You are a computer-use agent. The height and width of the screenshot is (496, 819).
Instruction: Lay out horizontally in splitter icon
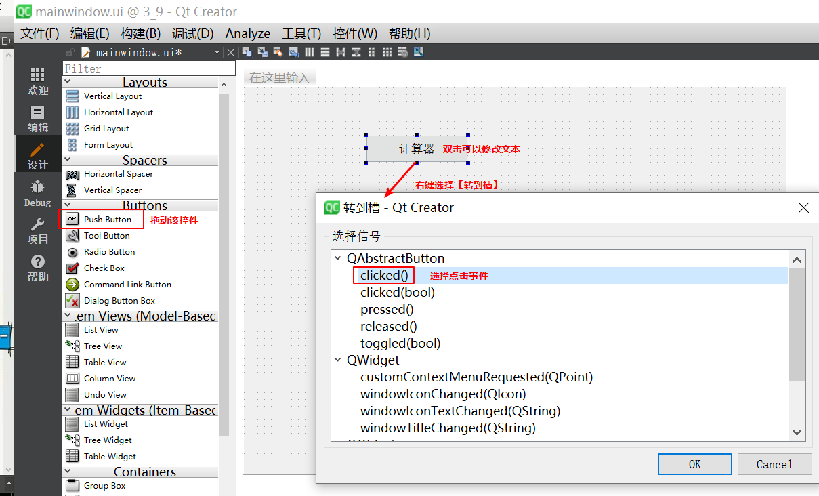[x=341, y=52]
